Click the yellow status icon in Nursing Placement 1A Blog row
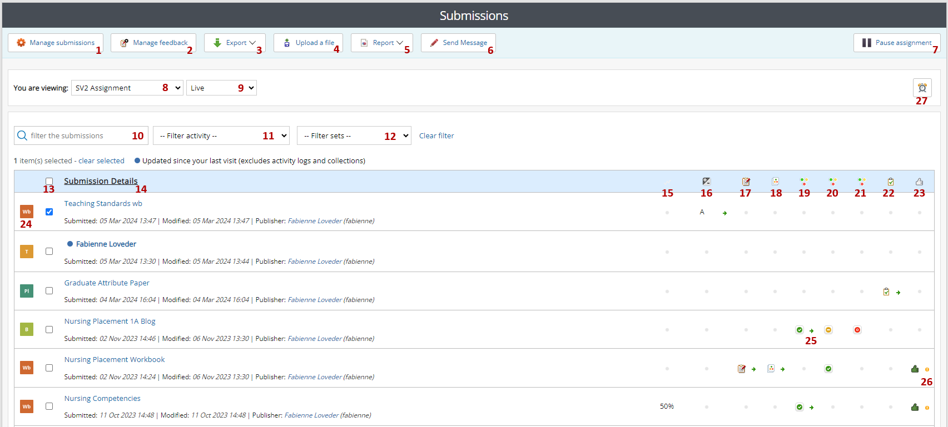The width and height of the screenshot is (948, 427). 828,330
